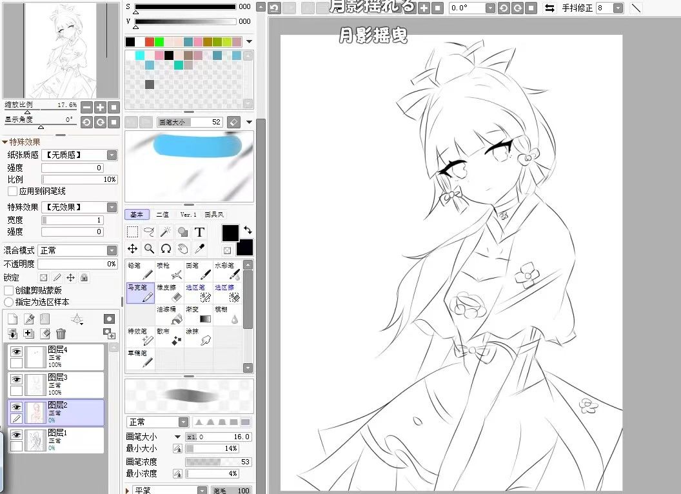The image size is (681, 494).
Task: Choose the 选区擦 selection eraser
Action: 227,292
